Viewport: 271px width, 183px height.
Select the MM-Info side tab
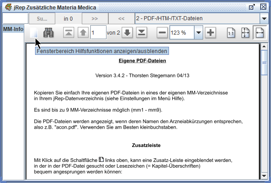[x=13, y=29]
